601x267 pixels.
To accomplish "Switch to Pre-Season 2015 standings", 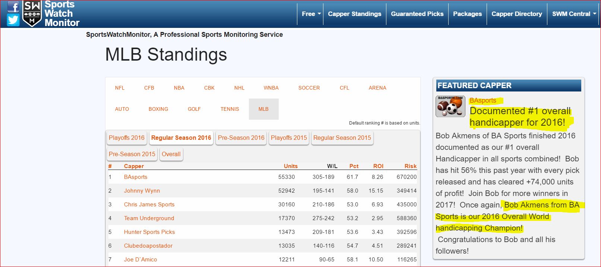I will coord(132,154).
